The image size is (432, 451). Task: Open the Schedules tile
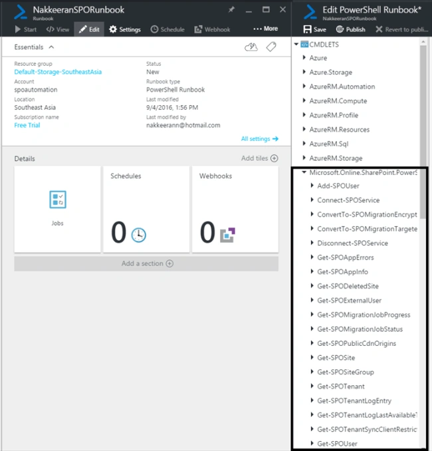pos(146,209)
